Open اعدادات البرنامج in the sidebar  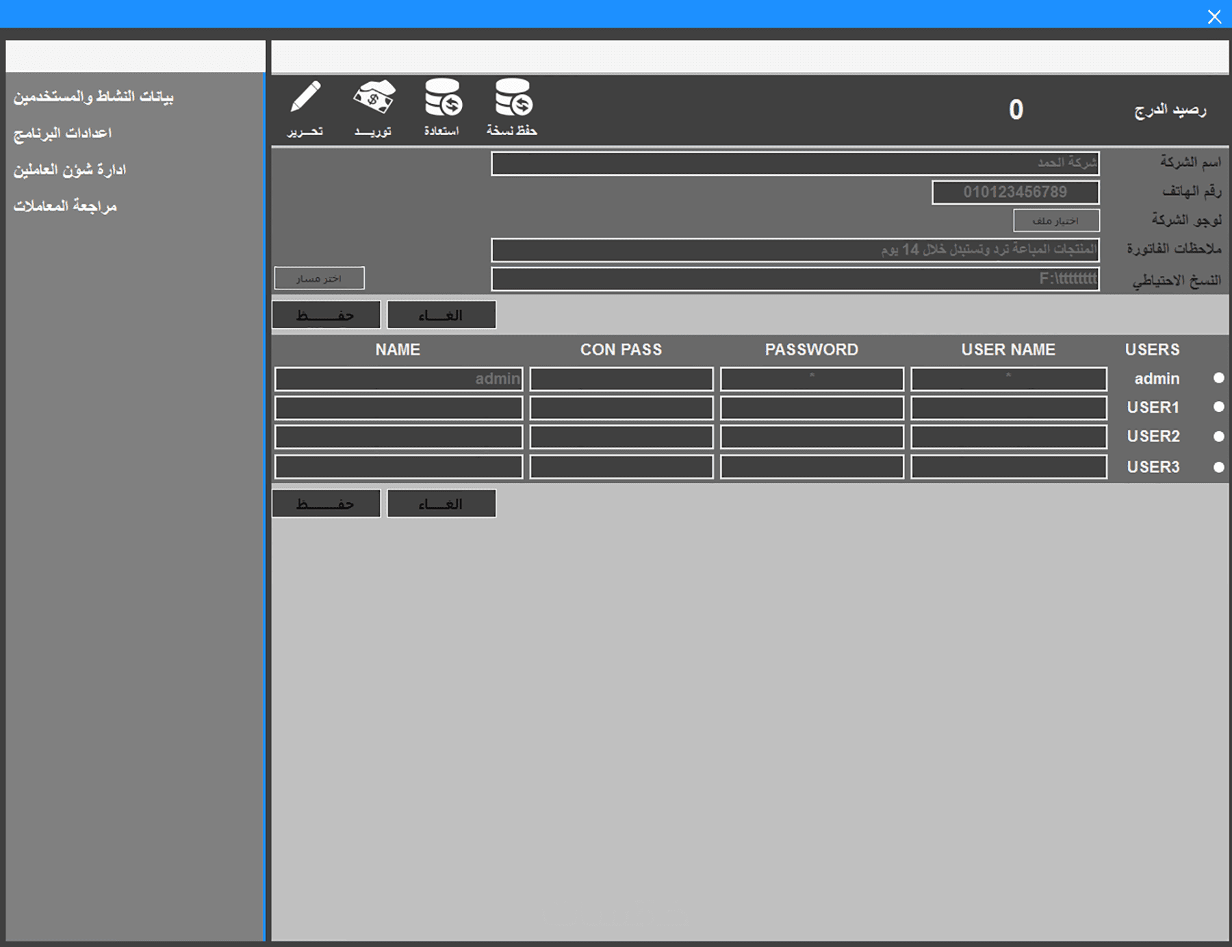(62, 133)
